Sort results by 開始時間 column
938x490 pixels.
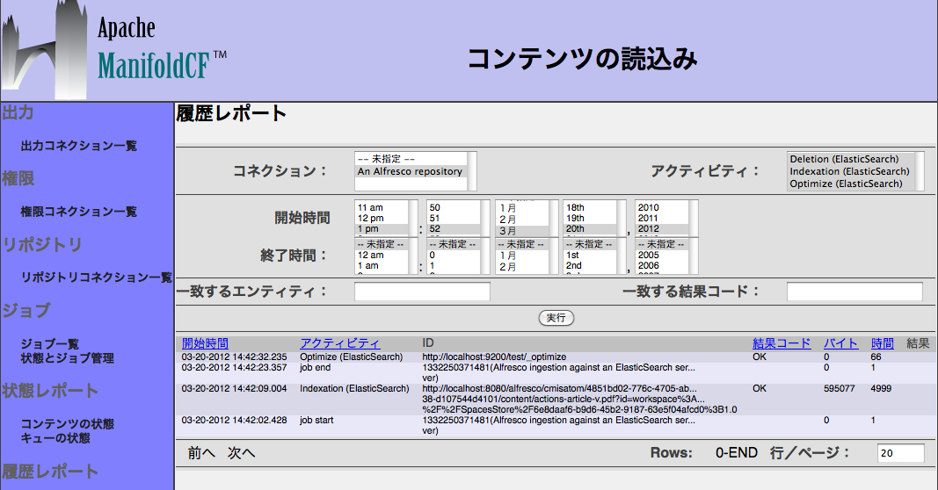click(x=205, y=343)
